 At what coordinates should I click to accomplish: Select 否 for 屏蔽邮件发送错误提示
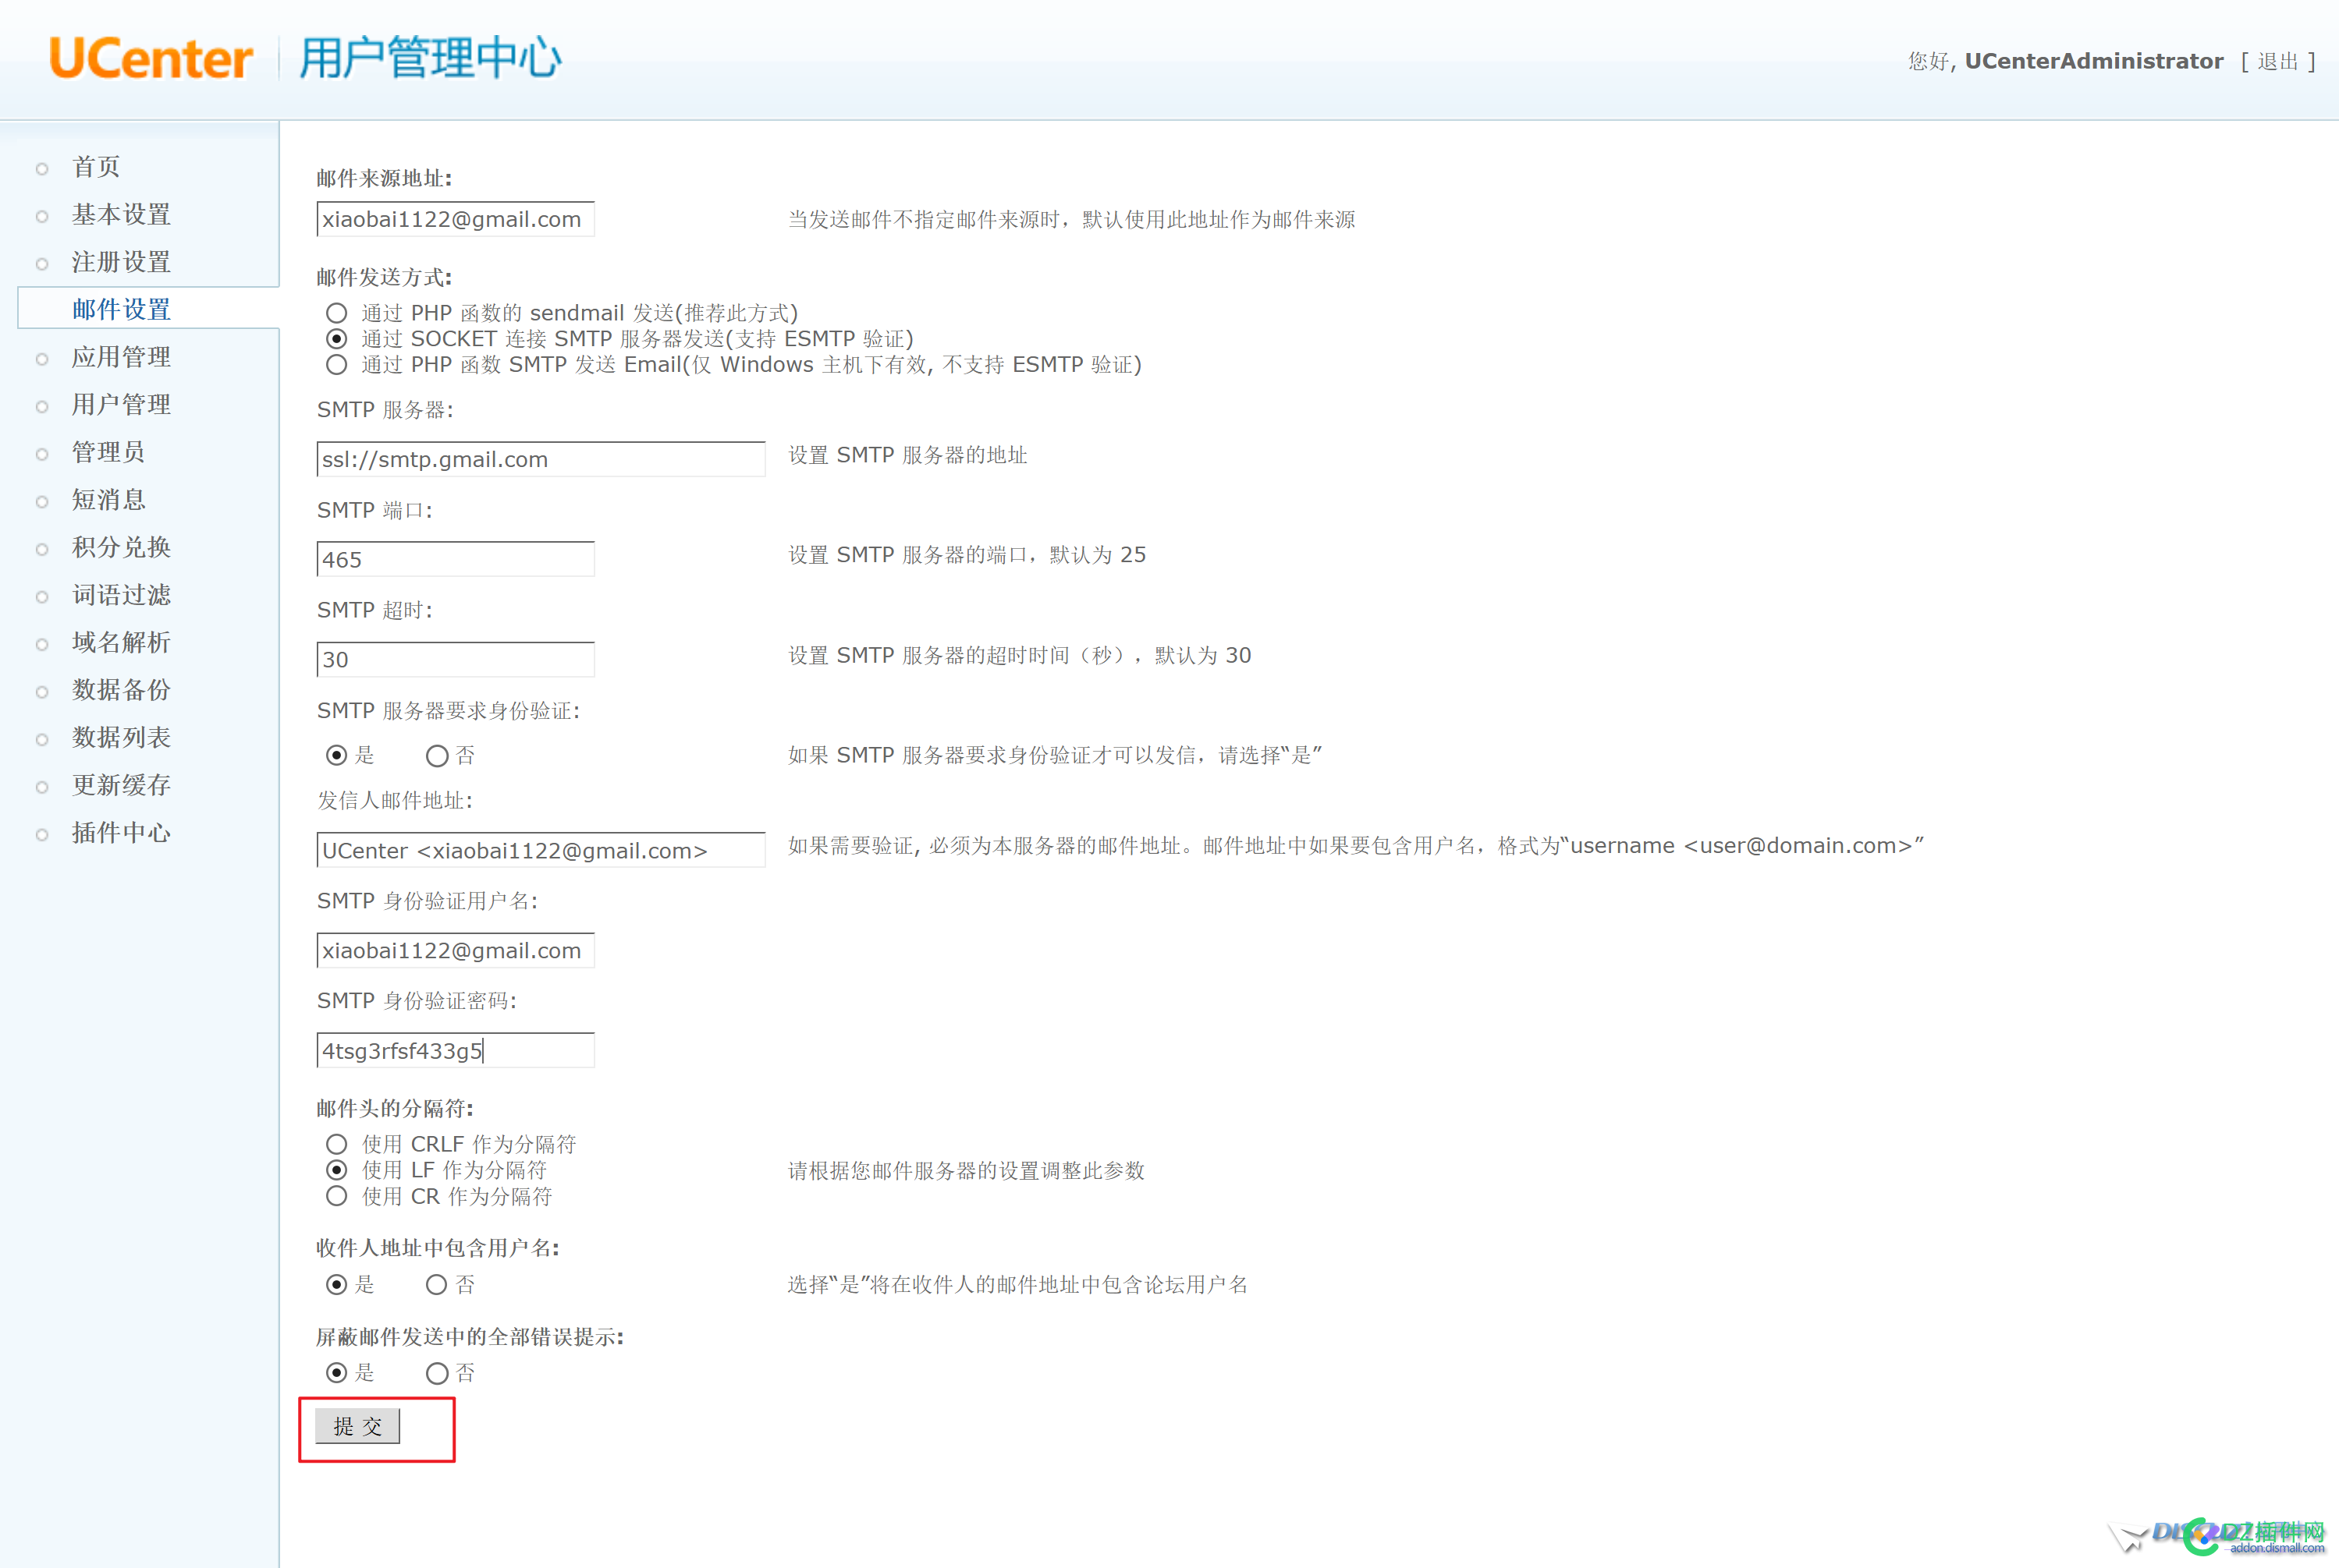tap(437, 1373)
